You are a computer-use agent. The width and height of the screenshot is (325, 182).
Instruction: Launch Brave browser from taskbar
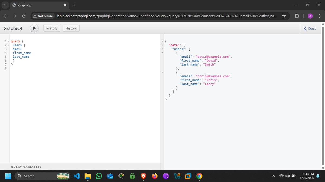pos(143,176)
